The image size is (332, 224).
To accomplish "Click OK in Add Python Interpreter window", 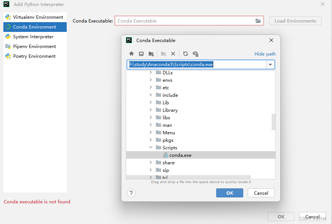I will click(281, 216).
